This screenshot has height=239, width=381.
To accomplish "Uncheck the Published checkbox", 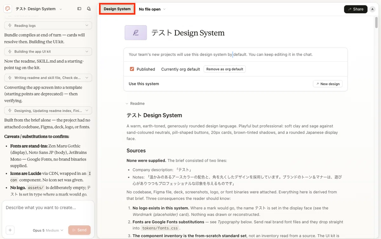I will pyautogui.click(x=132, y=69).
